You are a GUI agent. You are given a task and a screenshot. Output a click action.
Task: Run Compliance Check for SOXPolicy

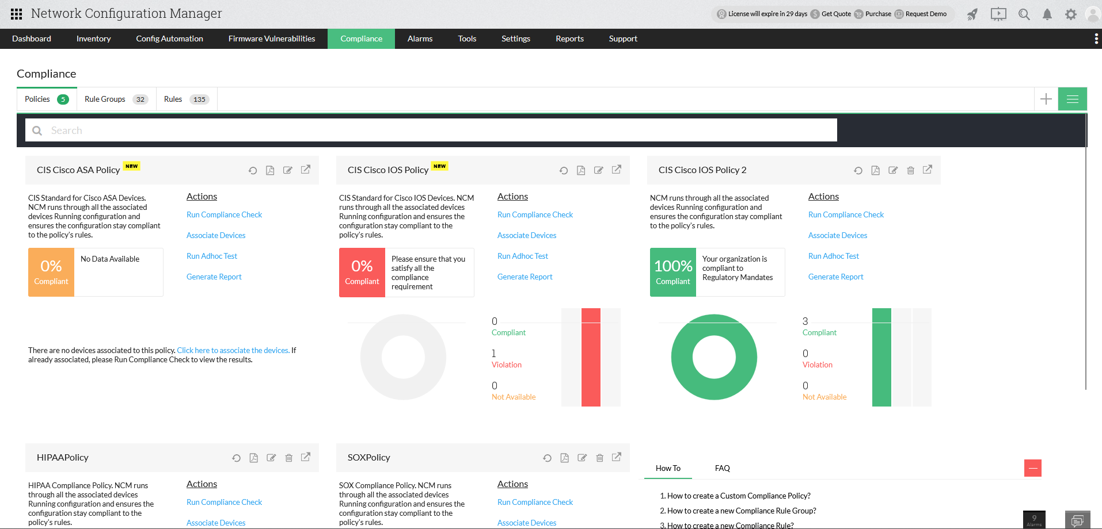[x=535, y=501]
